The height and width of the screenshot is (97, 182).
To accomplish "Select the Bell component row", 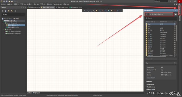I will pos(161,32).
